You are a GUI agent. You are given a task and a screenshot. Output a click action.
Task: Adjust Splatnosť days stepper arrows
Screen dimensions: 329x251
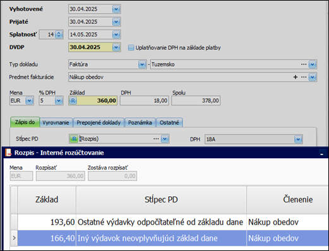click(x=59, y=35)
